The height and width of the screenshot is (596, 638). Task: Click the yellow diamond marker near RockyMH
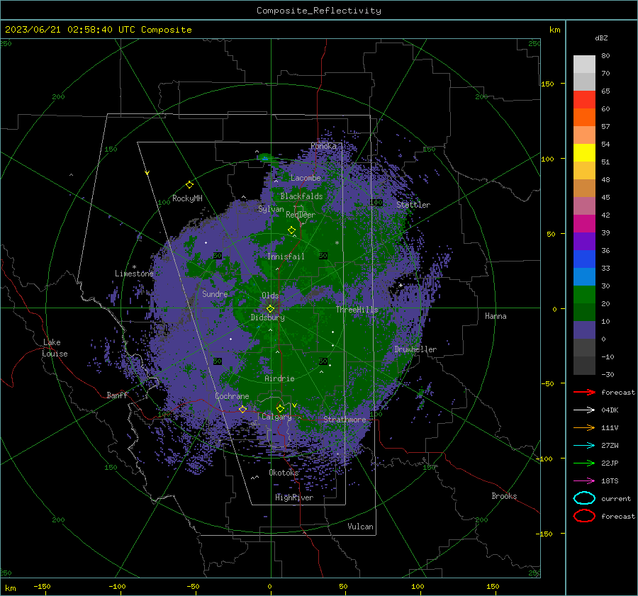pos(189,185)
